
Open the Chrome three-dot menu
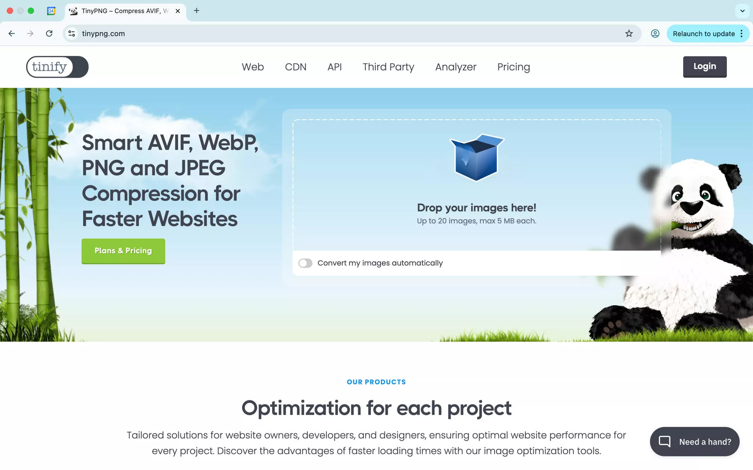point(742,34)
